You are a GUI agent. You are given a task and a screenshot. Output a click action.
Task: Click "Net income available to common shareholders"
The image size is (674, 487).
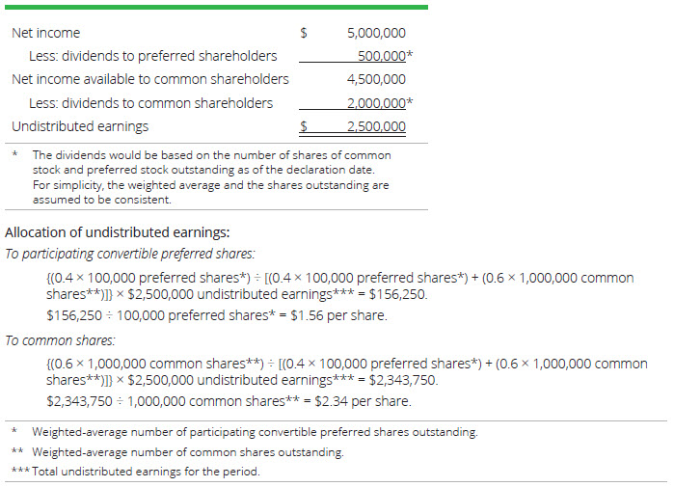(149, 79)
